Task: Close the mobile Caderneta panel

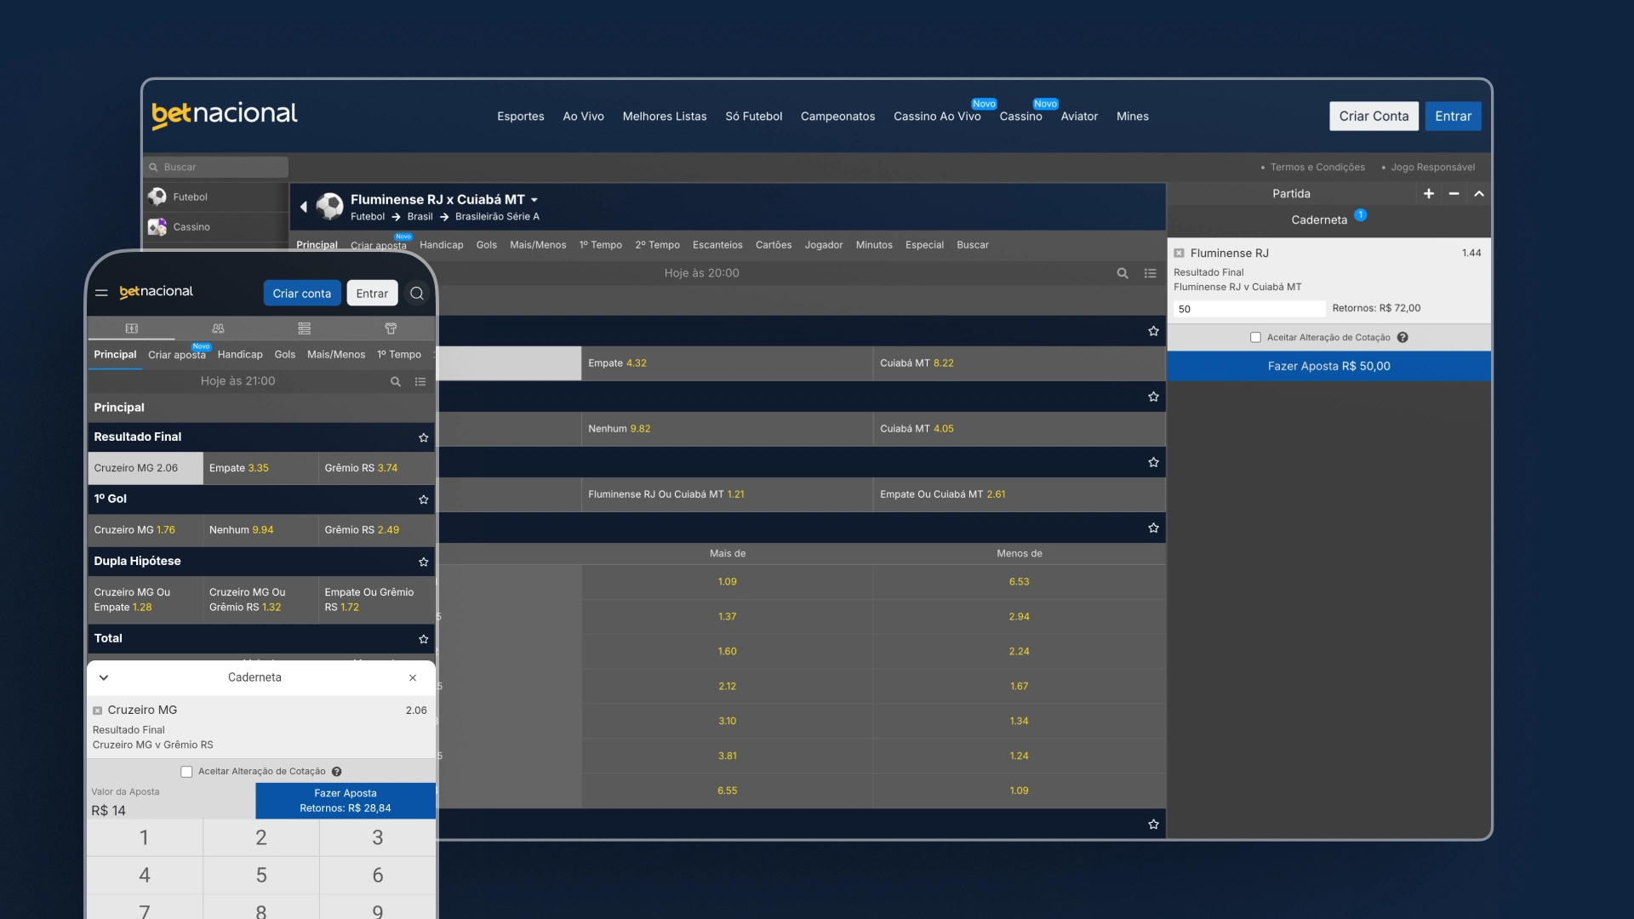Action: pos(413,678)
